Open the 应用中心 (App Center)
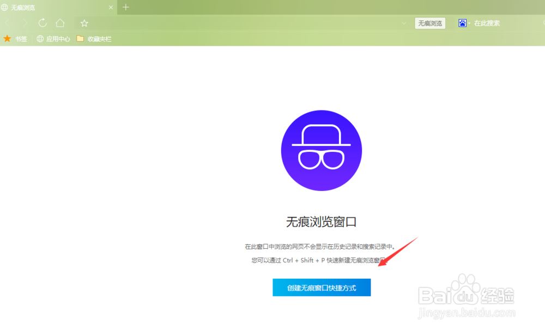Image resolution: width=545 pixels, height=332 pixels. tap(53, 39)
